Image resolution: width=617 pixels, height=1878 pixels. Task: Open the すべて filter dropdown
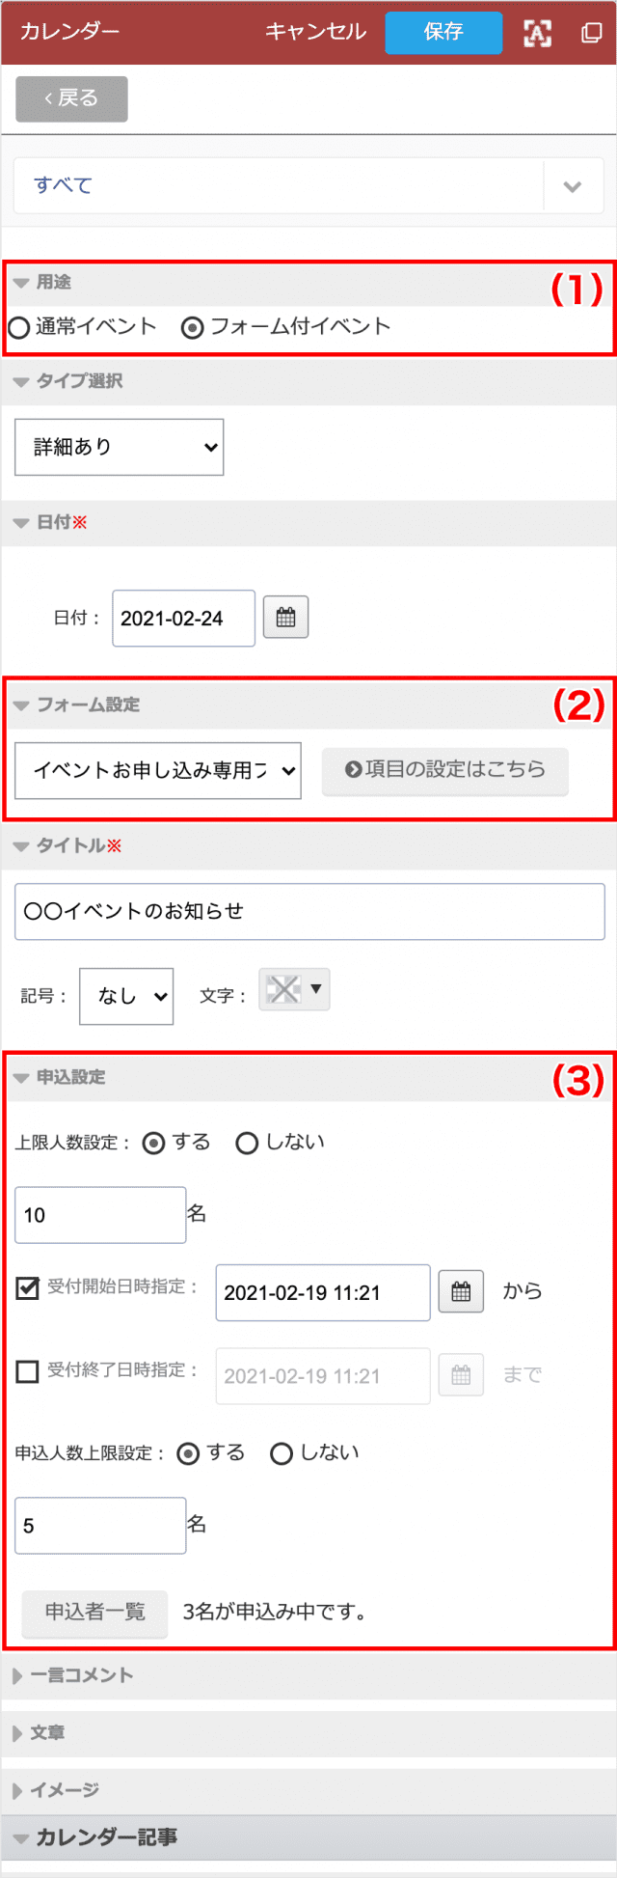click(308, 185)
